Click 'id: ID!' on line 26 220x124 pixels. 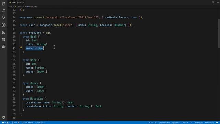[31, 64]
